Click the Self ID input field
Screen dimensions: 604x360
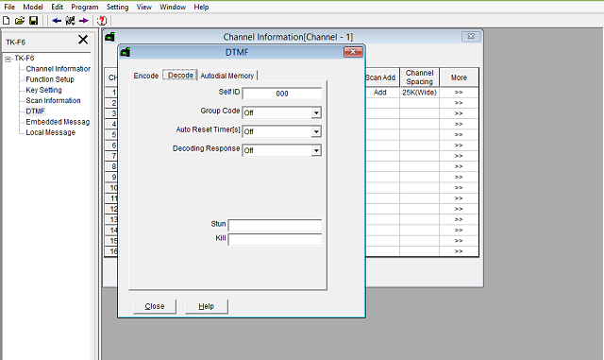(x=282, y=94)
